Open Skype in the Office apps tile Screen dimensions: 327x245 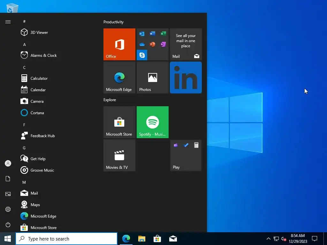coord(142,55)
